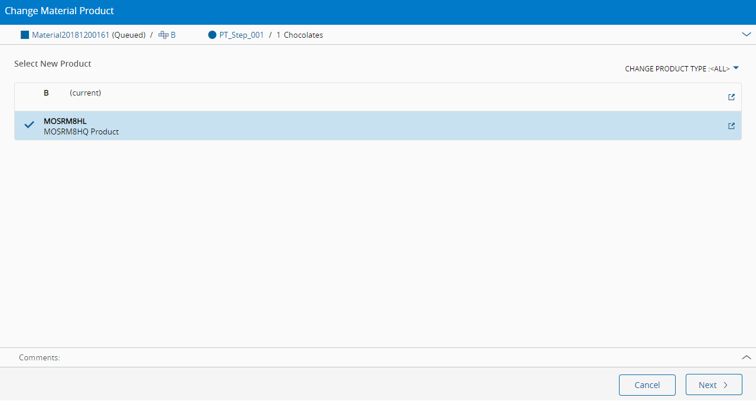Viewport: 756px width, 401px height.
Task: Expand the Comments section chevron
Action: [x=746, y=357]
